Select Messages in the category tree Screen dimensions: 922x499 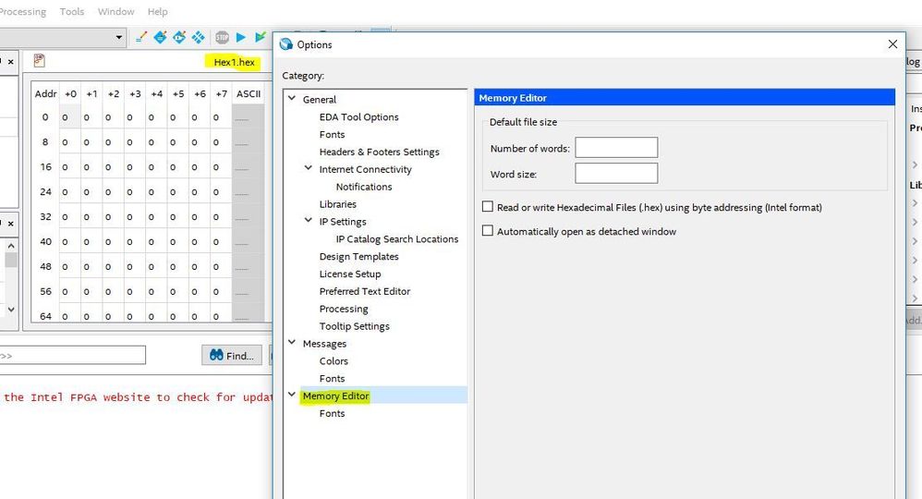coord(324,344)
